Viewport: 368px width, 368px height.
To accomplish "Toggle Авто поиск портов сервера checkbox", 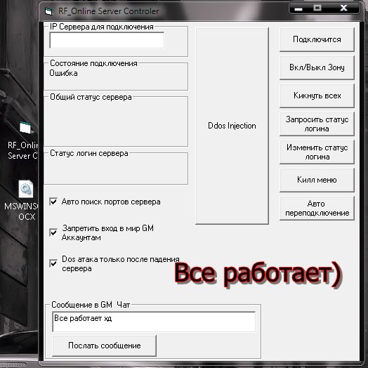I will [x=53, y=202].
